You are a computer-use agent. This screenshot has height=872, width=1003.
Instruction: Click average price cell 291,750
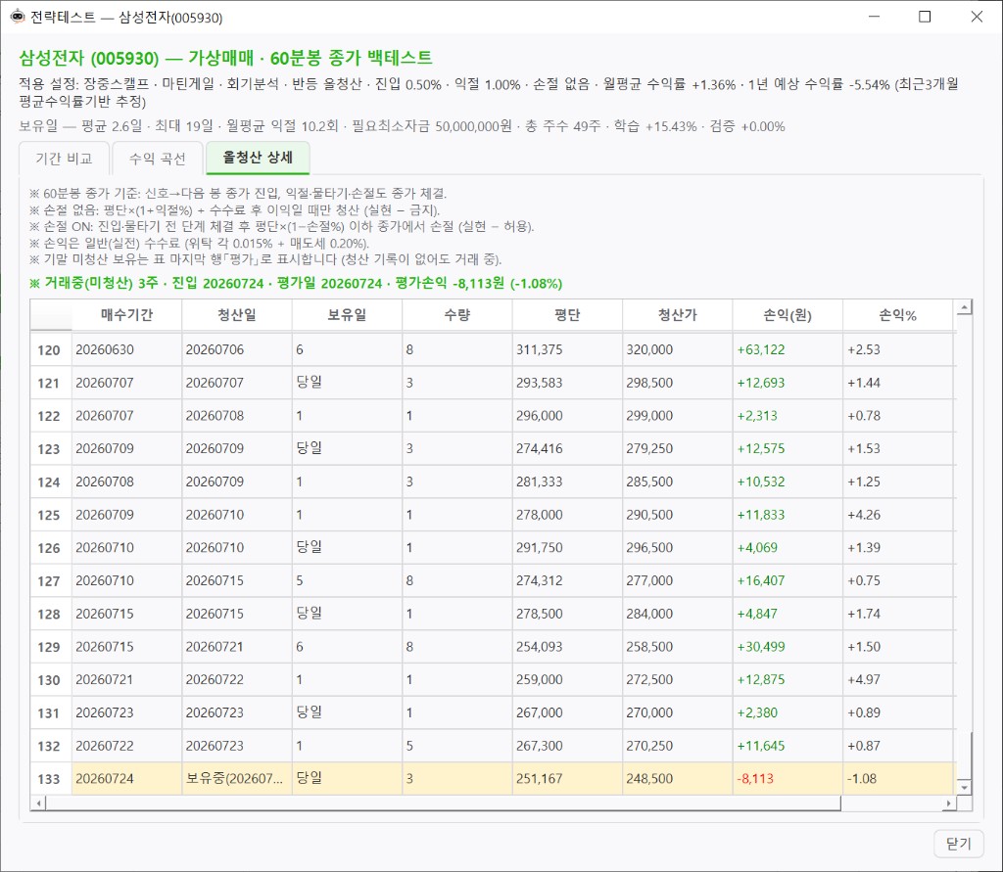pyautogui.click(x=567, y=548)
